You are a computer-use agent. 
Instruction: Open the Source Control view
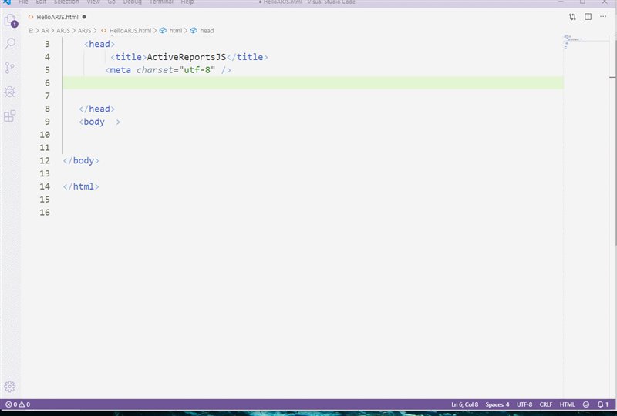pos(10,68)
